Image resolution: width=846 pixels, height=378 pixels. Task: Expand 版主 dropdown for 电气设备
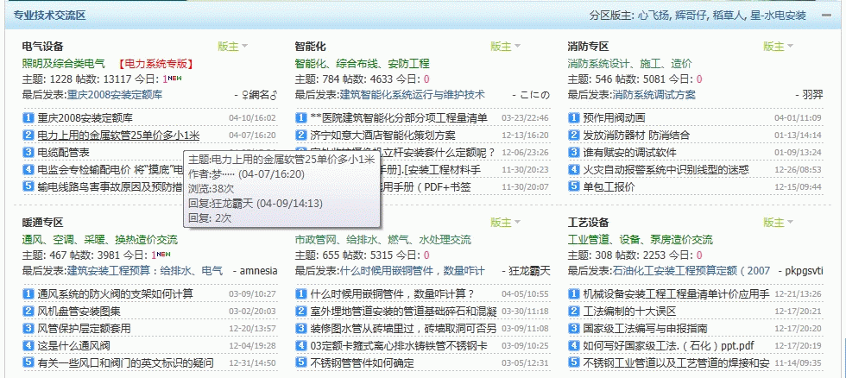click(x=232, y=47)
